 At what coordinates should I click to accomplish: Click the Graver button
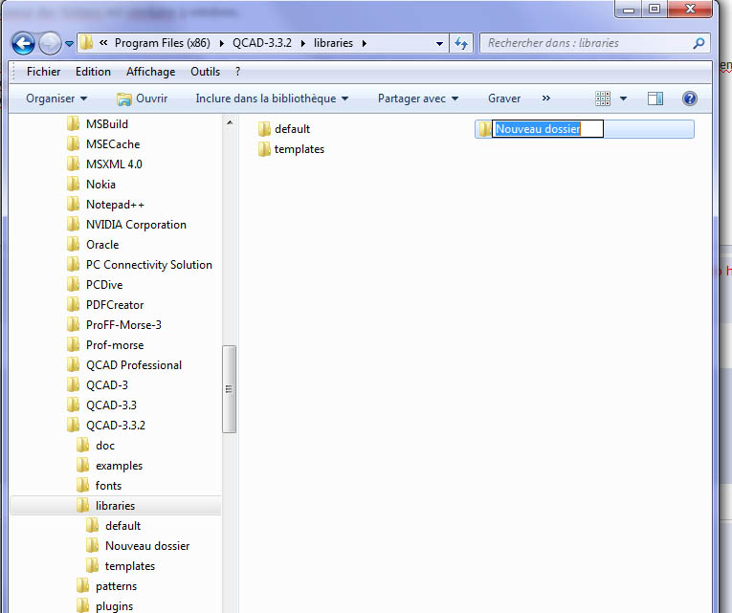(504, 99)
